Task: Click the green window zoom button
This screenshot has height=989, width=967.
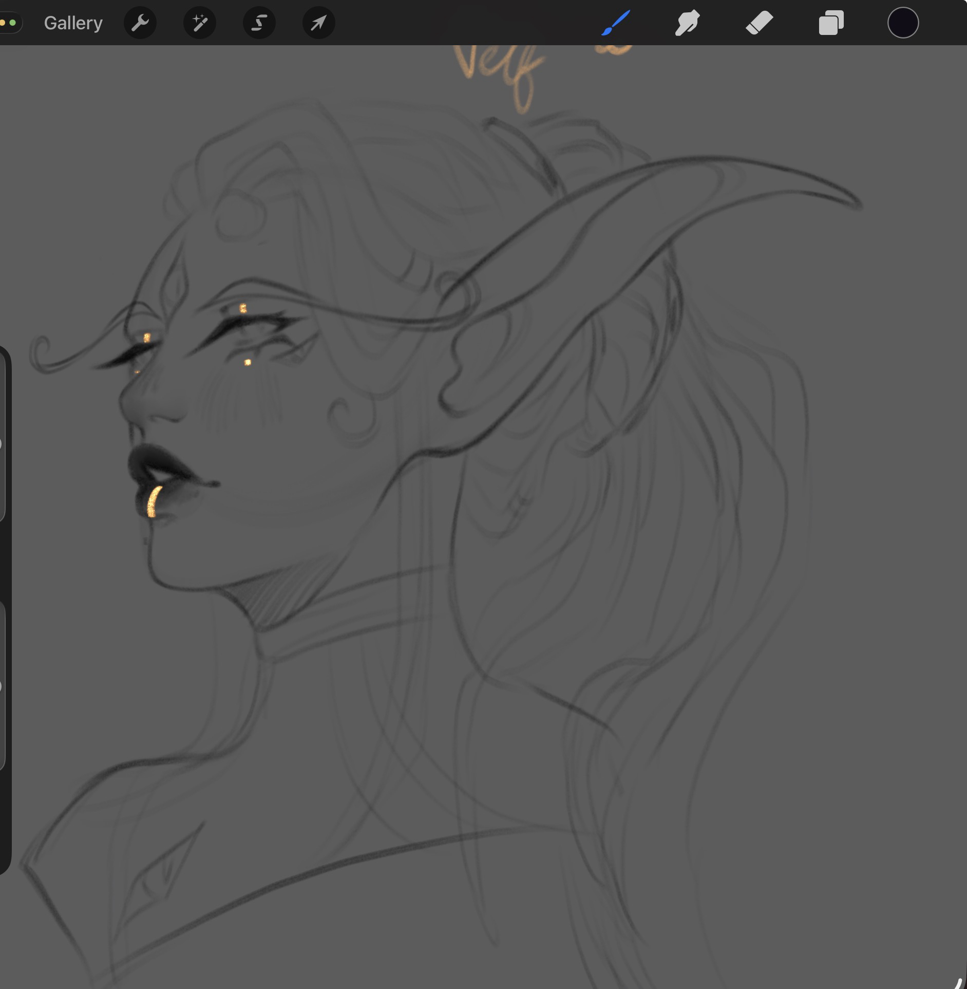Action: pos(13,23)
